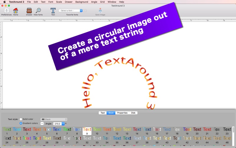Choose gradient style swatch 42
The height and width of the screenshot is (148, 236).
(x=187, y=140)
